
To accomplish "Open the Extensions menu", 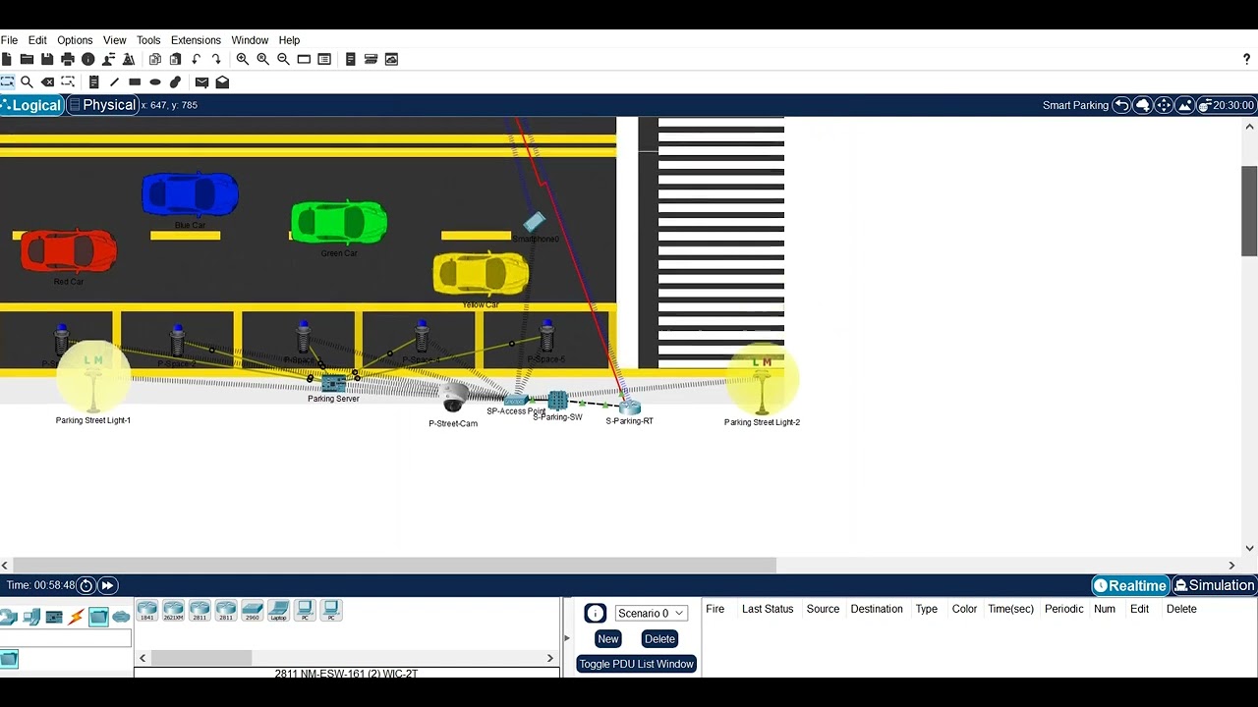I will (196, 40).
